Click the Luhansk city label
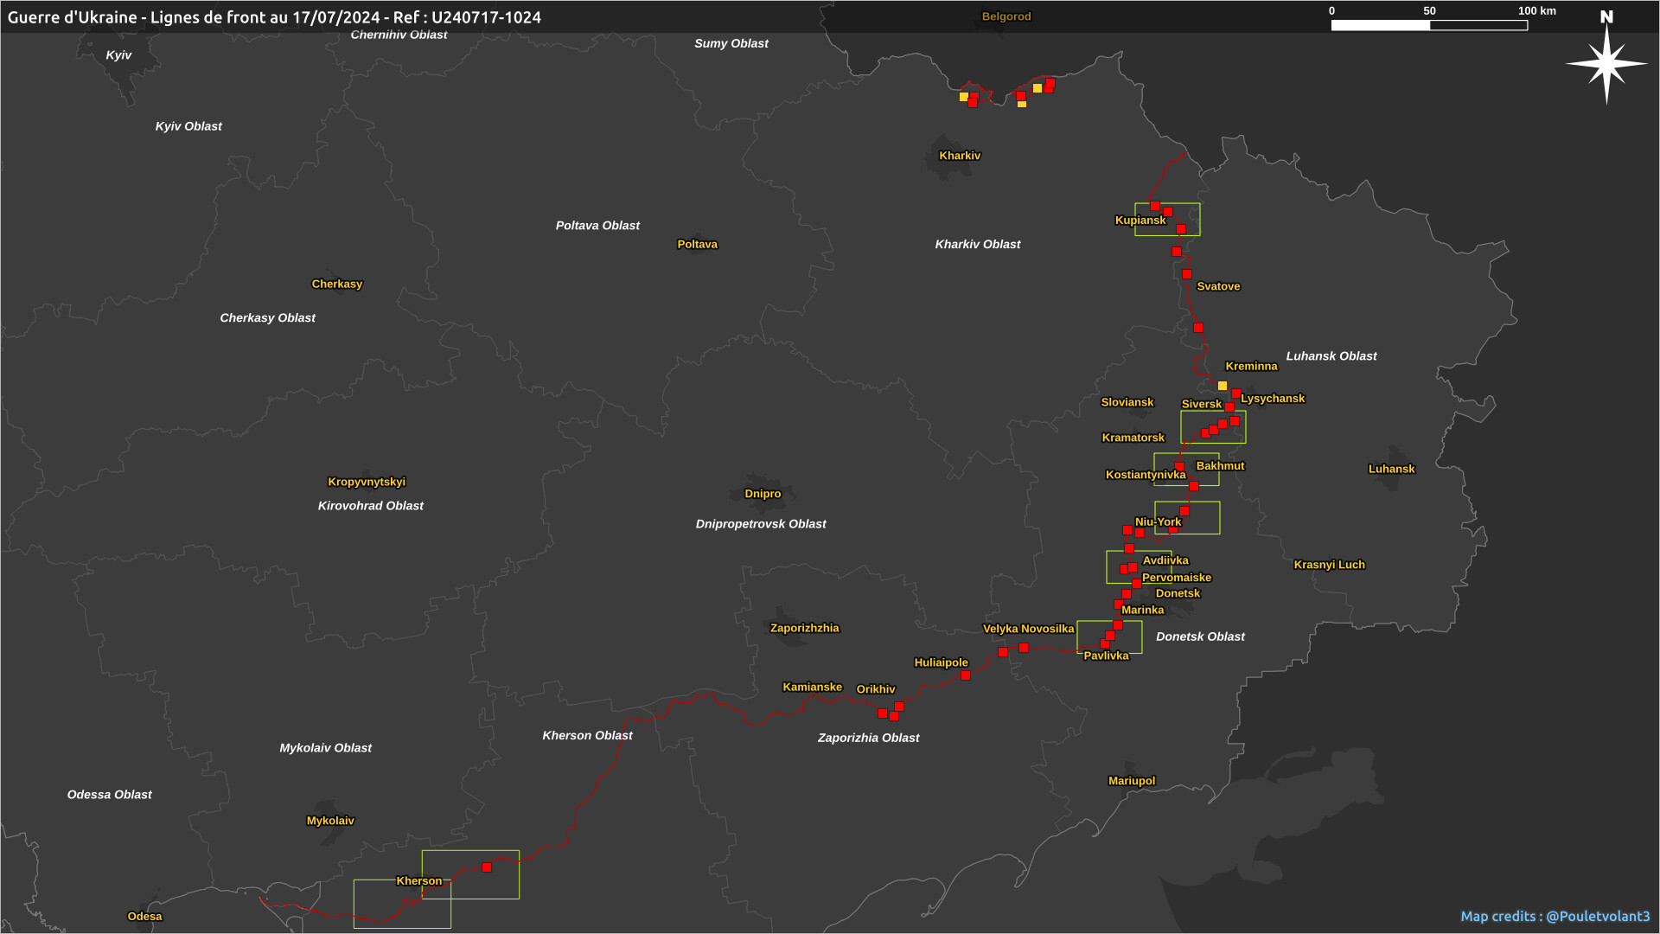The height and width of the screenshot is (934, 1660). [x=1391, y=469]
